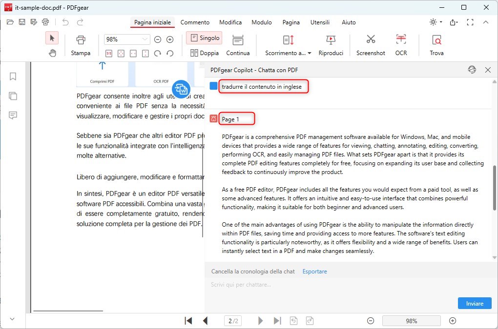Viewport: 498px width, 329px height.
Task: Toggle Doppia page view
Action: point(205,53)
